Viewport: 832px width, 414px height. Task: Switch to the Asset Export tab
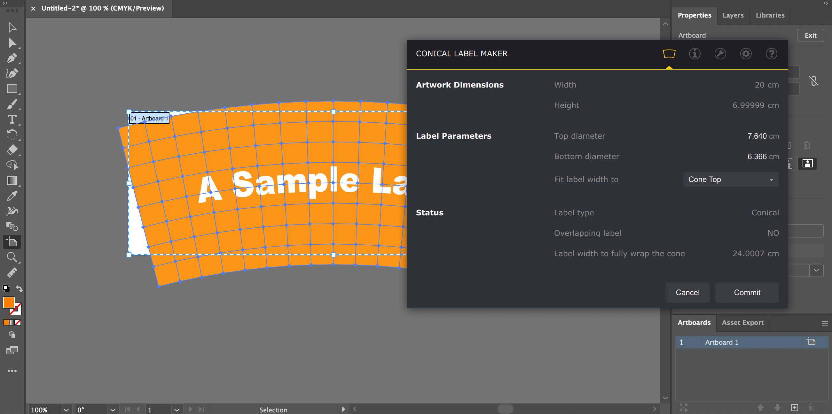(x=742, y=322)
